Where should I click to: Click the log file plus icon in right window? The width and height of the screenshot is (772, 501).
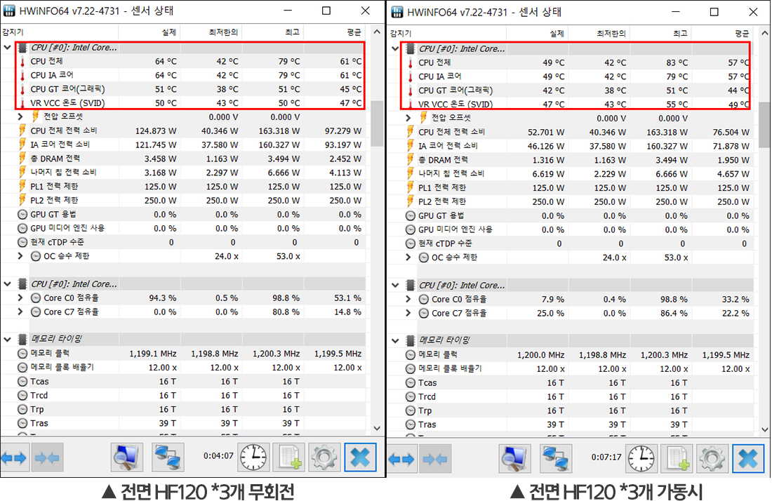tap(677, 459)
